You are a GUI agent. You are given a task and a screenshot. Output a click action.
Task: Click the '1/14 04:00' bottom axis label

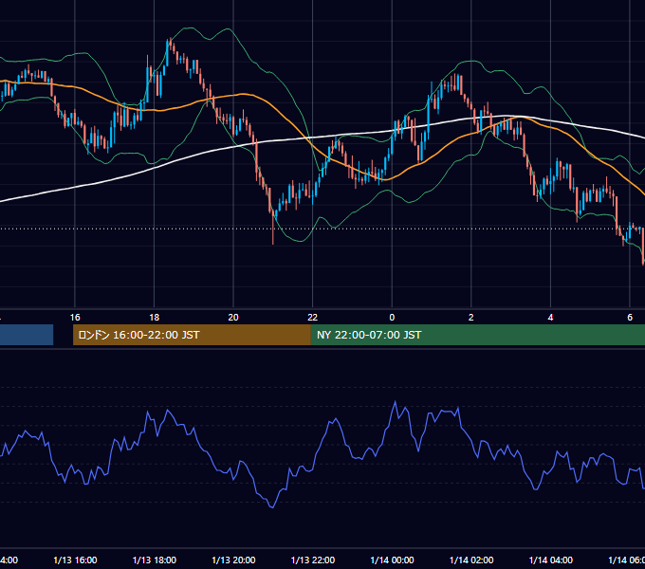pyautogui.click(x=551, y=560)
